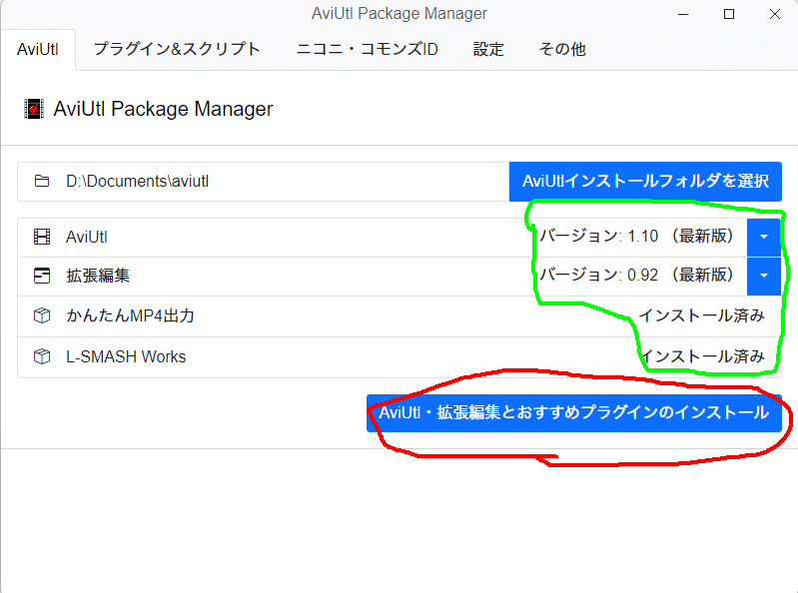Click バージョン: 1.10 (最新版) text
798x593 pixels.
click(x=636, y=236)
